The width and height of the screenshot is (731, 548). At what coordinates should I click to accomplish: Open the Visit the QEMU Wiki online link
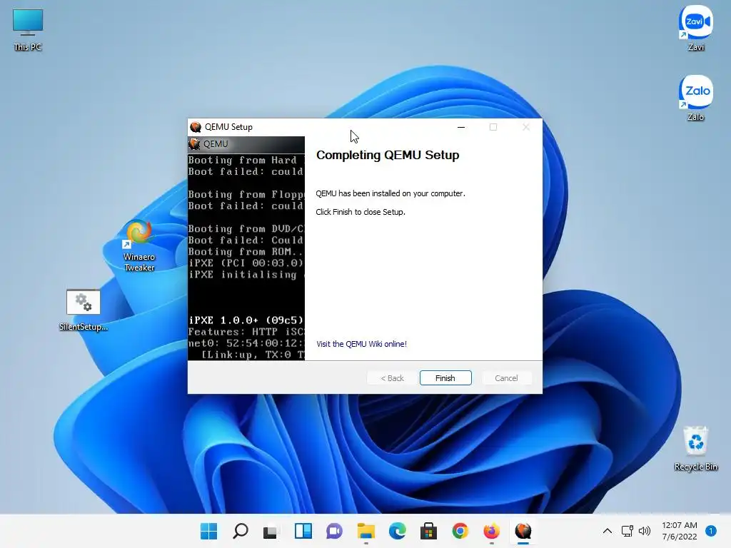pos(361,344)
